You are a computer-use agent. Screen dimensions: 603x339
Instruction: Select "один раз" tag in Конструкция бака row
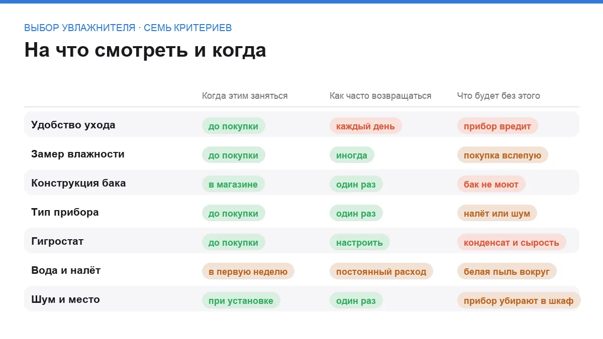356,184
